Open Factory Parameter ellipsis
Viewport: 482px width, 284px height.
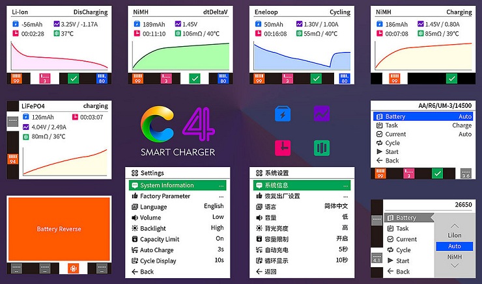pyautogui.click(x=221, y=196)
